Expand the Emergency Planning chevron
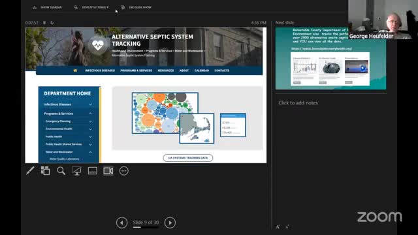 (x=90, y=121)
